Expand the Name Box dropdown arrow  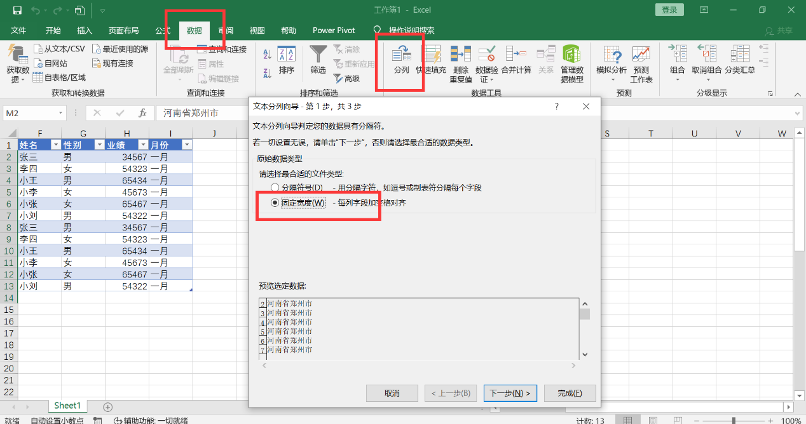pyautogui.click(x=61, y=113)
